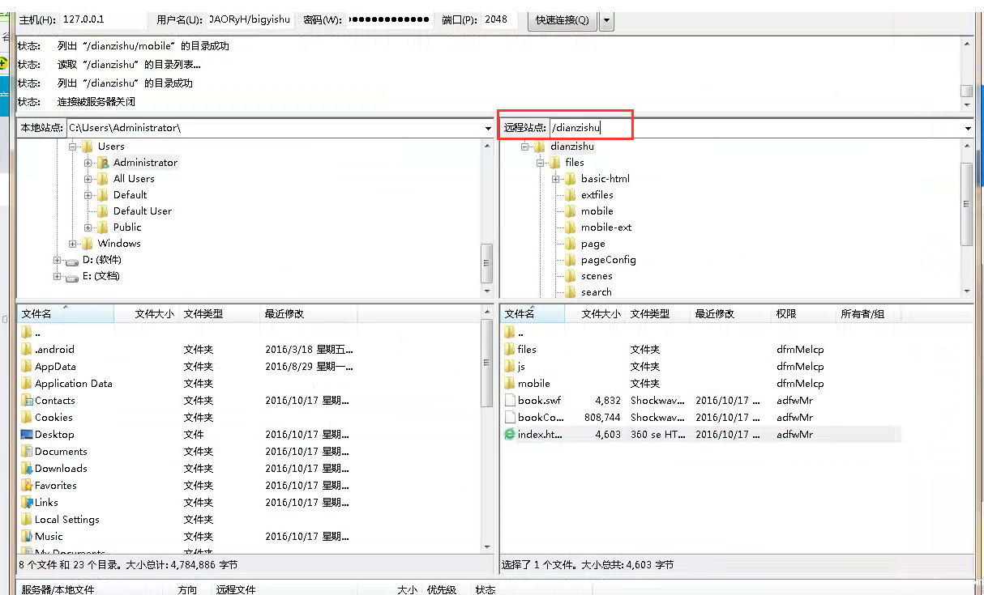Open the quick connect history dropdown arrow
The height and width of the screenshot is (595, 984).
tap(606, 20)
